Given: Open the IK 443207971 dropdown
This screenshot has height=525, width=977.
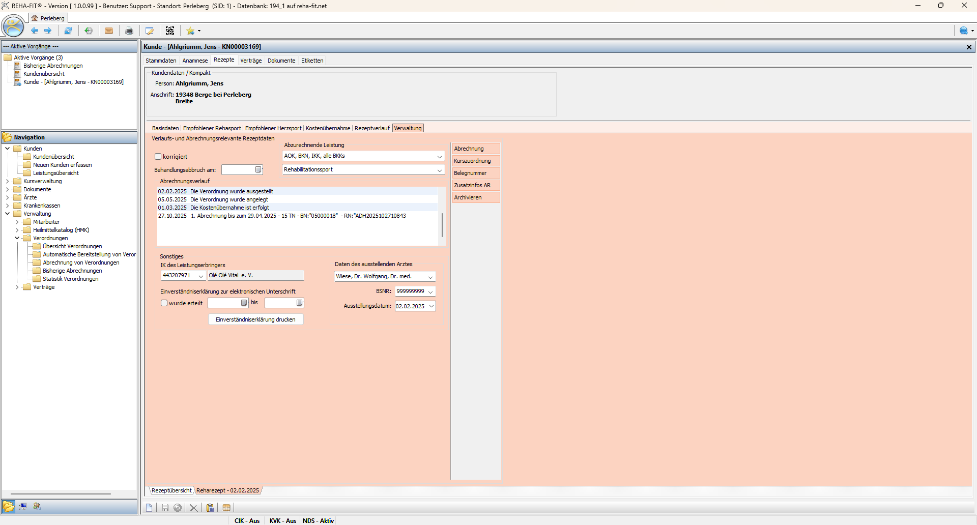Looking at the screenshot, I should (x=201, y=276).
